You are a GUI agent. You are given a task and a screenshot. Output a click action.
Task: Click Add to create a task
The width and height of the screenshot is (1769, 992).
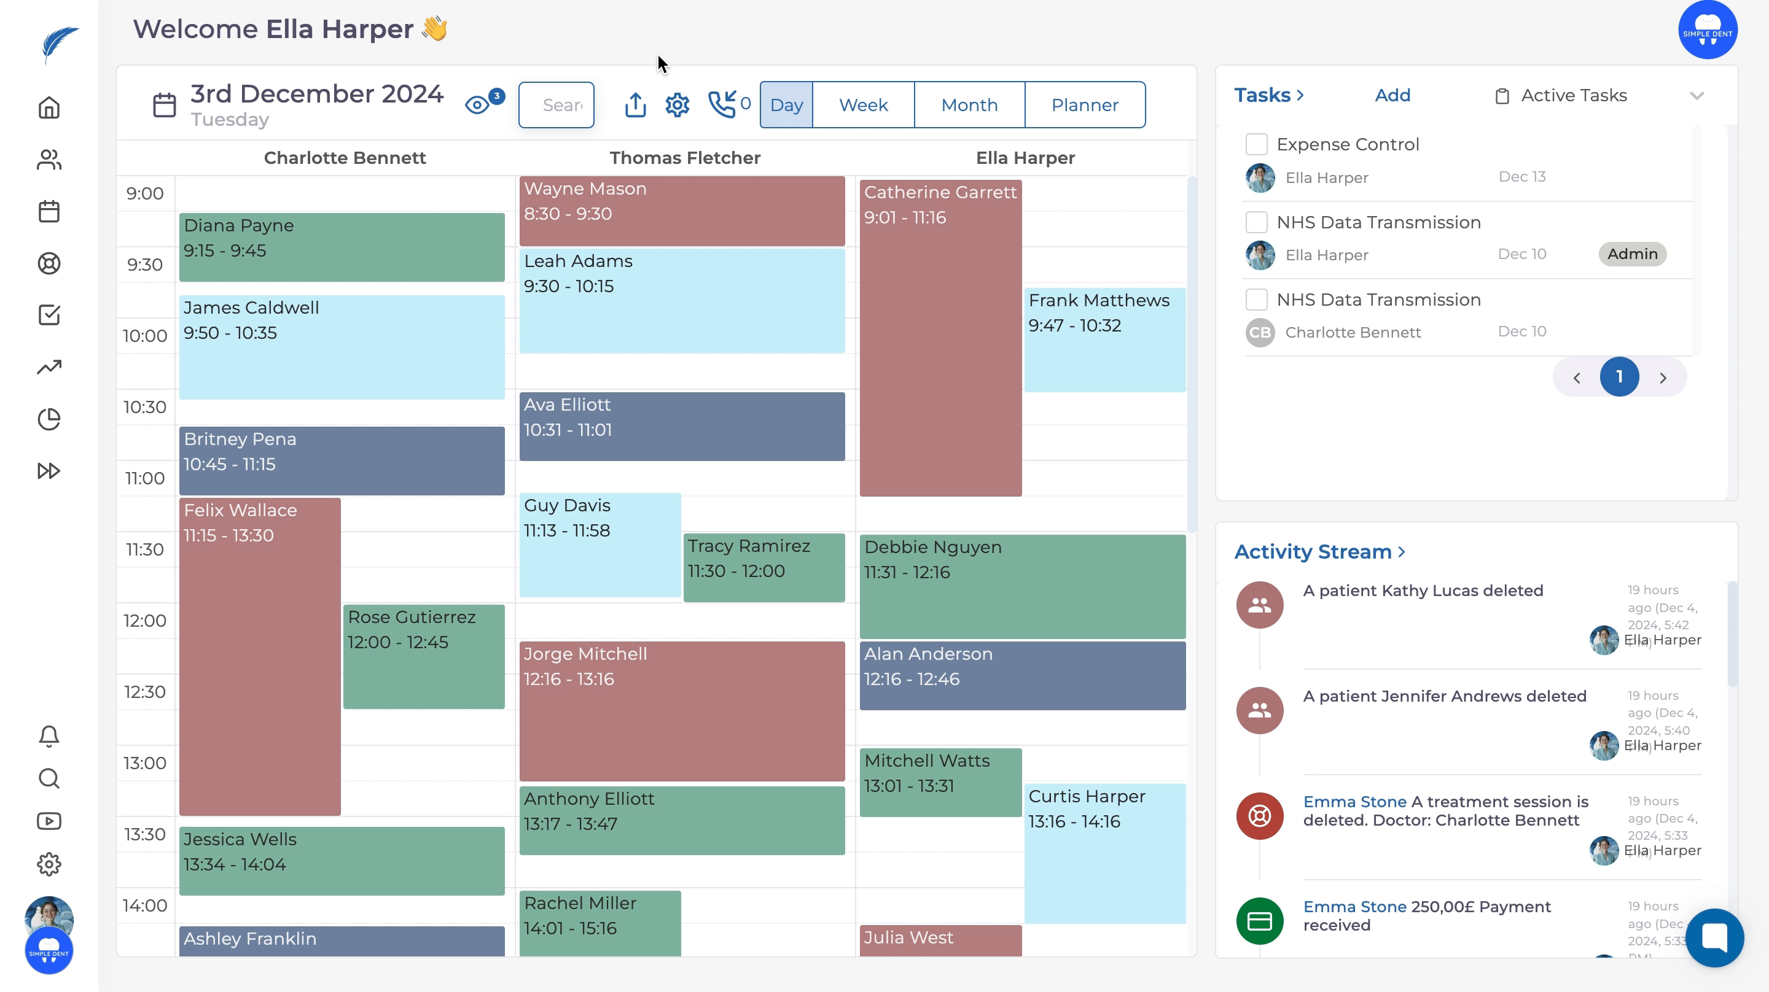coord(1392,95)
